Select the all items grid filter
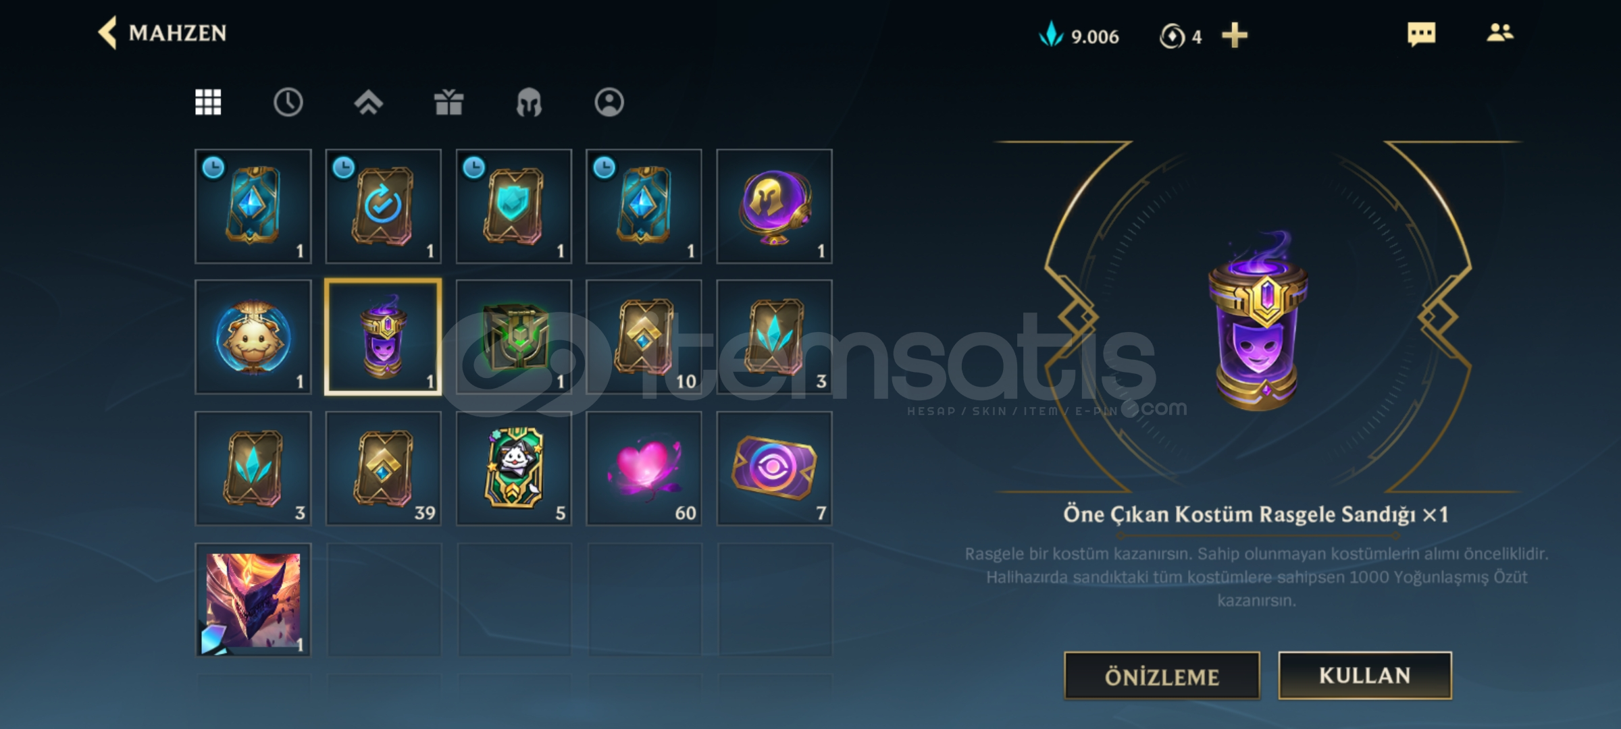1621x729 pixels. click(x=208, y=103)
